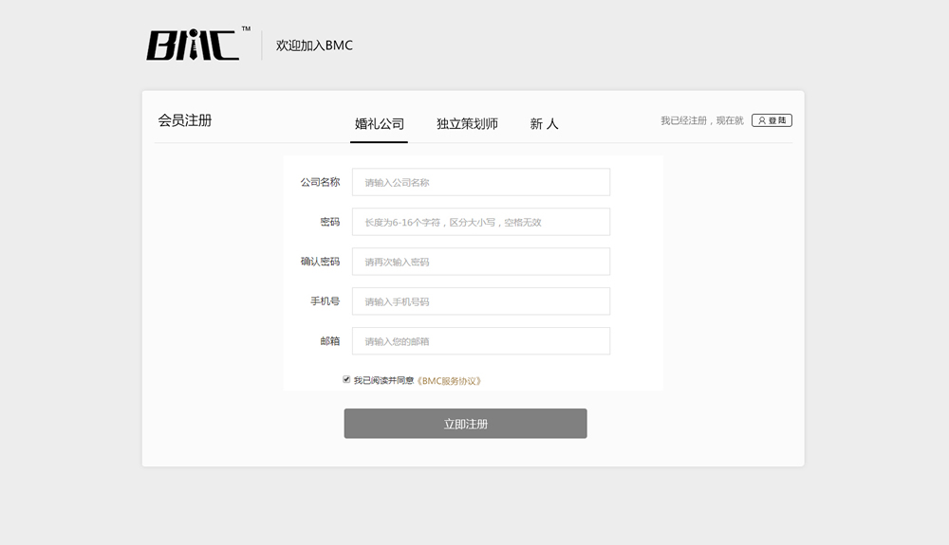Click the 我已阅读并同意 checkbox label
Image resolution: width=949 pixels, height=545 pixels.
click(383, 381)
